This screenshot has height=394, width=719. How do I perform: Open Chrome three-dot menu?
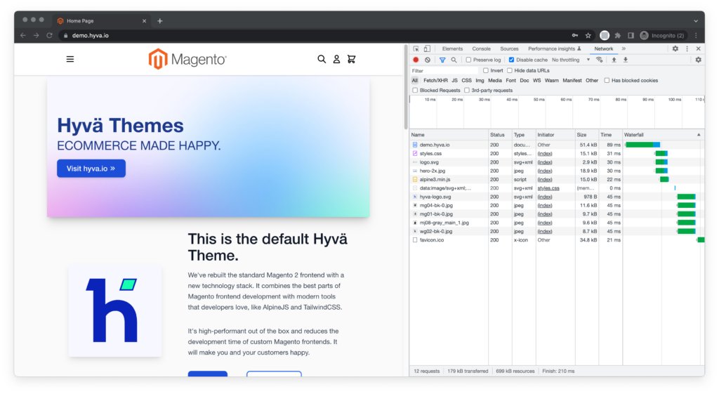(x=696, y=35)
